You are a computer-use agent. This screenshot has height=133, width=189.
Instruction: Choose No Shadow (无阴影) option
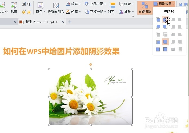pyautogui.click(x=169, y=12)
